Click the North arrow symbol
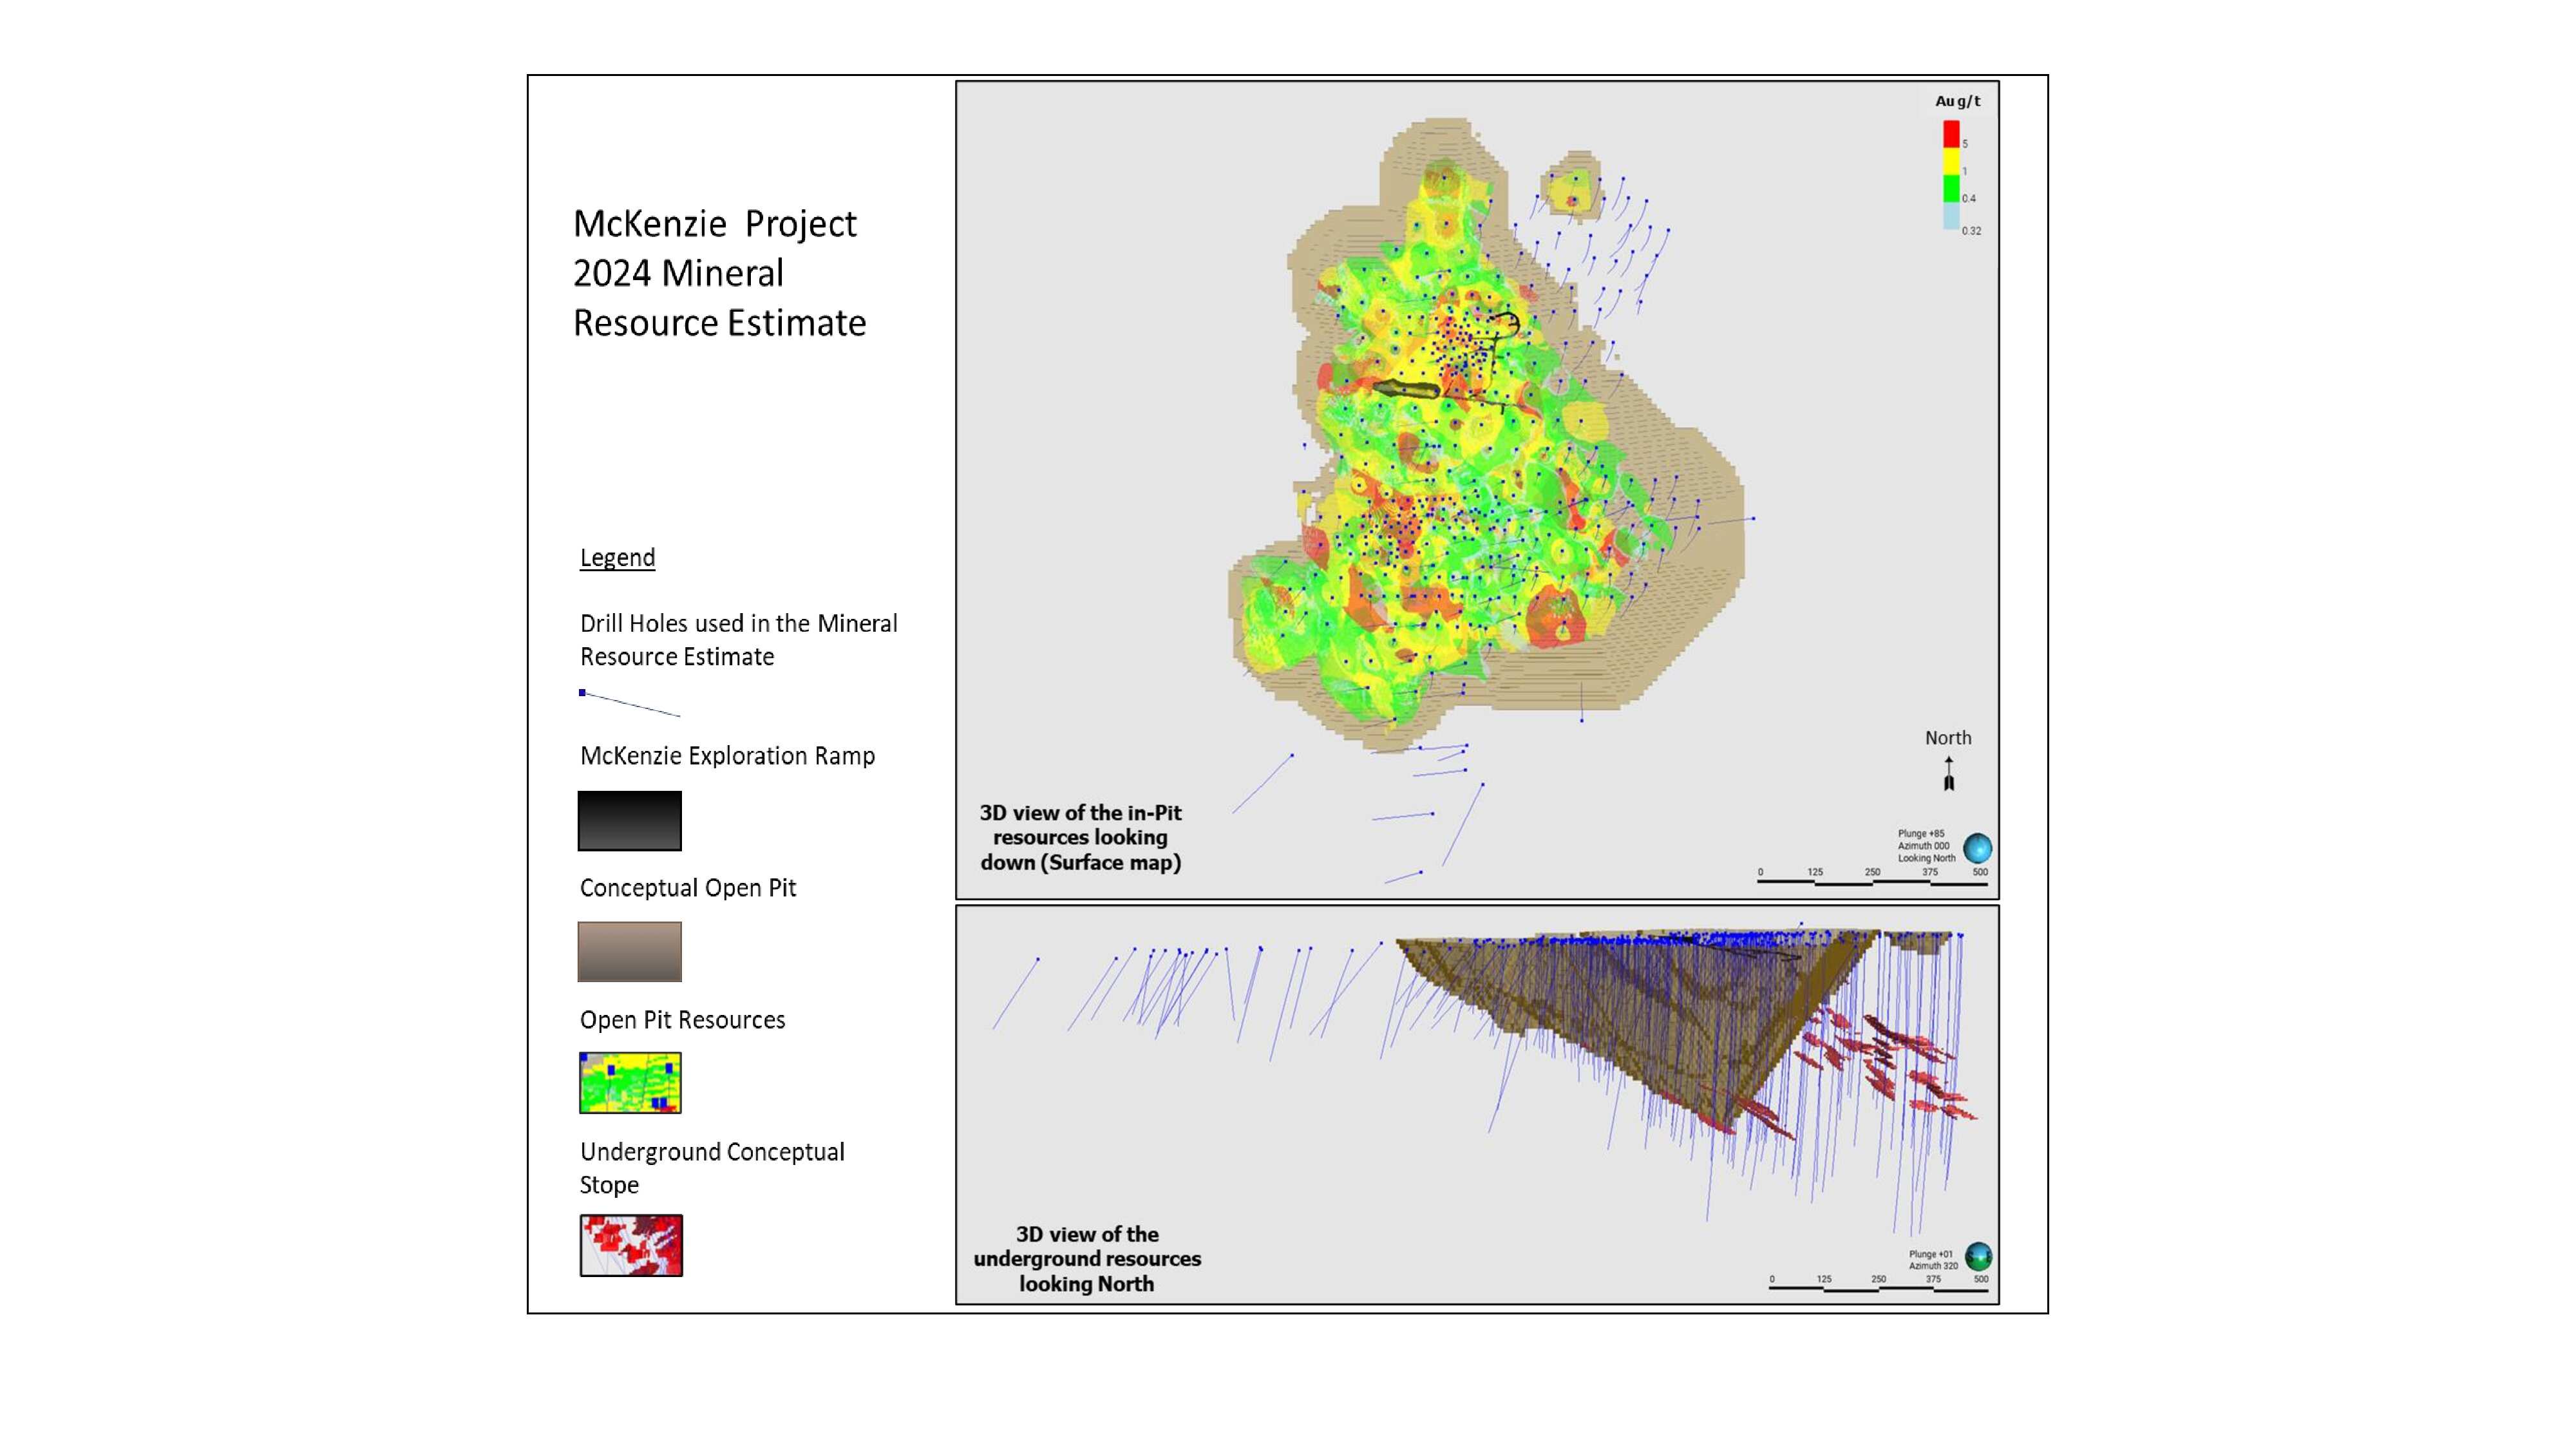 [1948, 774]
